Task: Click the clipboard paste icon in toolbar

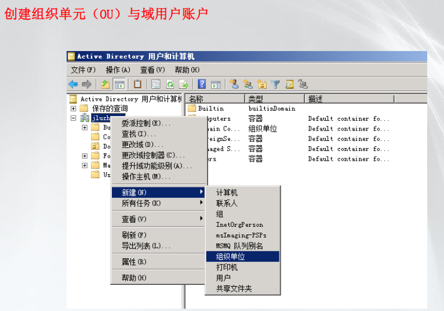Action: pyautogui.click(x=137, y=84)
